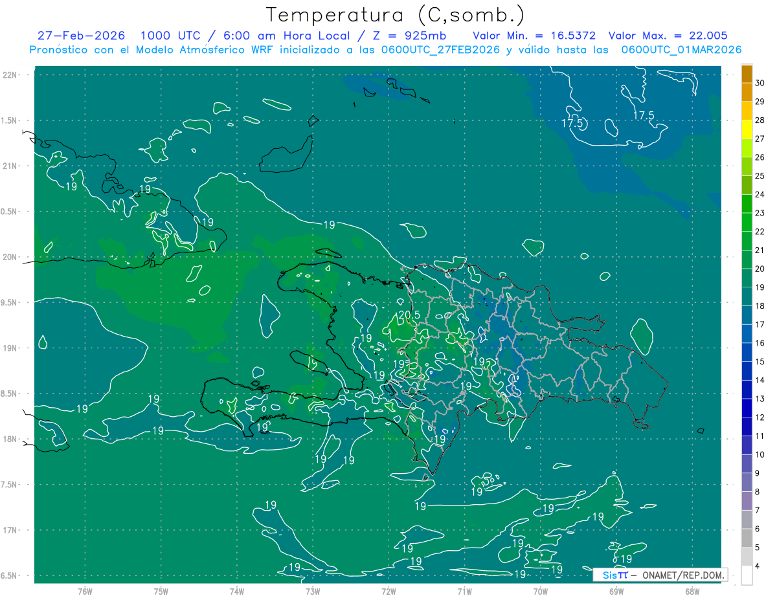Viewport: 777px width, 600px height.
Task: Click the orange swatch between legend values 29 and 30
Action: pyautogui.click(x=747, y=93)
